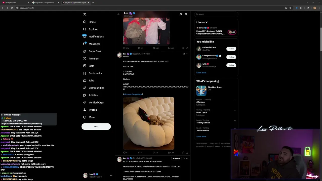Open the Stockton Street LIVE item
The image size is (322, 181).
tap(216, 90)
